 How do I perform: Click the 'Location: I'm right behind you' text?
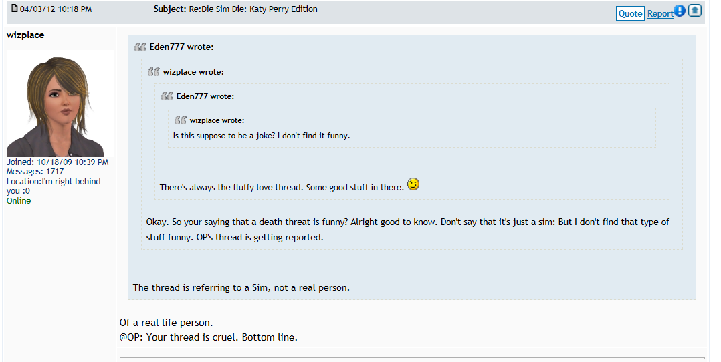54,186
